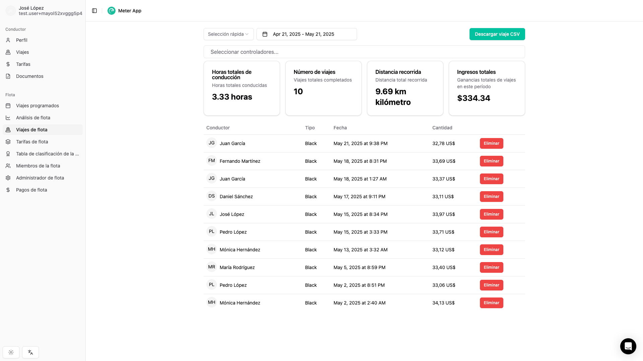Screen dimensions: 643x361
Task: Click the Meter App logo icon
Action: coord(111,11)
